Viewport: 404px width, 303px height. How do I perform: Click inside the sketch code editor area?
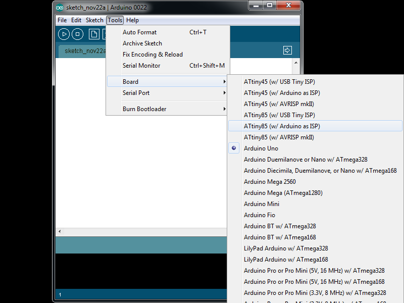142,170
